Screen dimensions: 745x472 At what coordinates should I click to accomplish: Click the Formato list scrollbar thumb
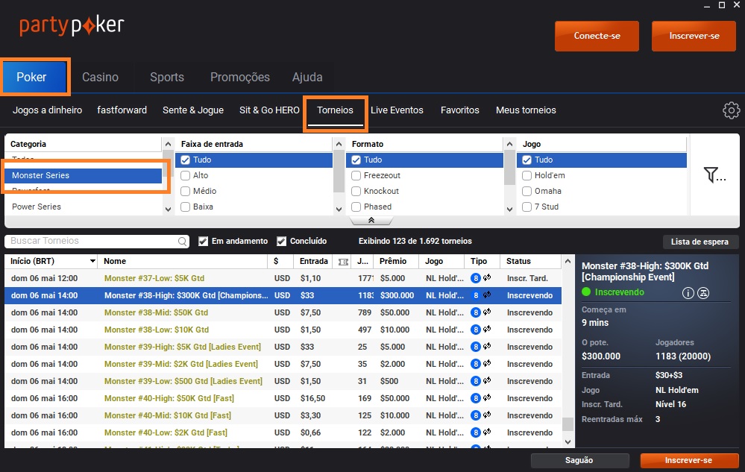click(x=509, y=169)
